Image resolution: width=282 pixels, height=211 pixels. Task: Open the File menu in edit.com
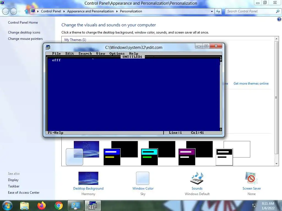pyautogui.click(x=56, y=54)
